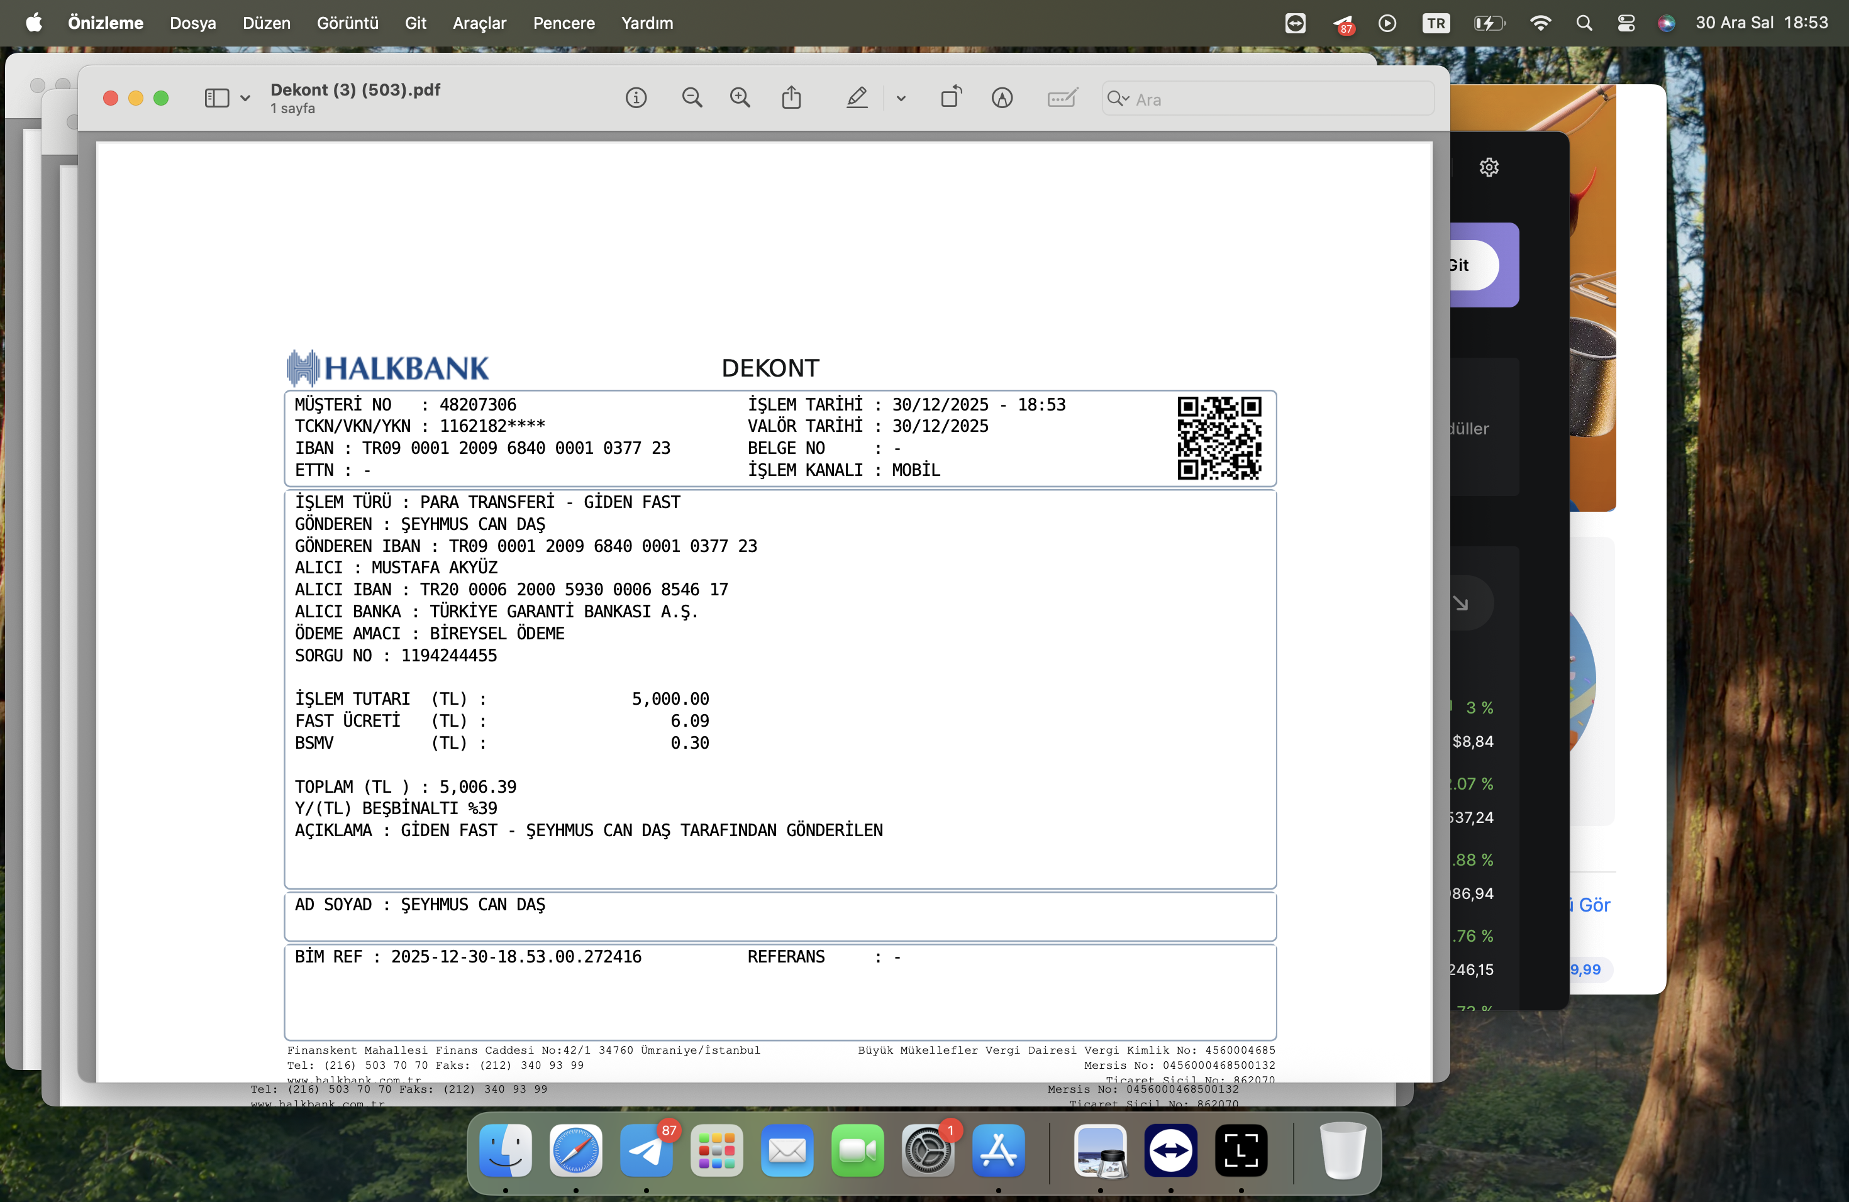Click the transaction amount 5,000.00
This screenshot has height=1202, width=1849.
pyautogui.click(x=670, y=699)
